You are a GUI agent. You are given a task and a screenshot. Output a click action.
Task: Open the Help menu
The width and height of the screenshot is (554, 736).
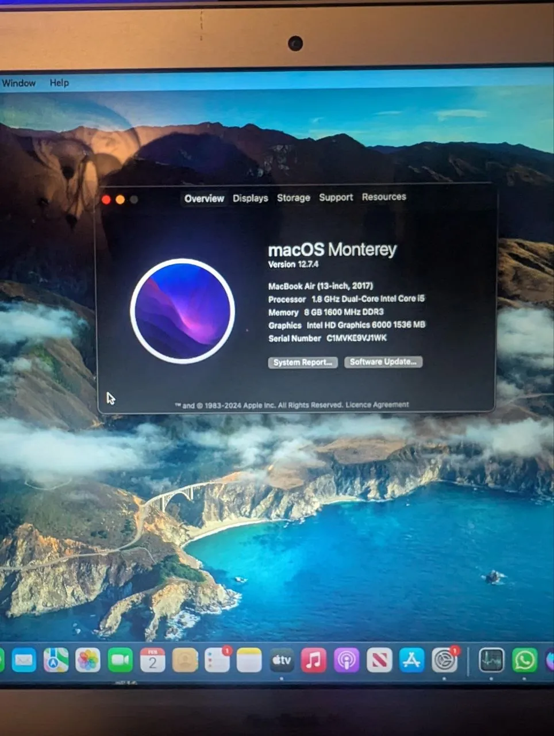pos(59,83)
